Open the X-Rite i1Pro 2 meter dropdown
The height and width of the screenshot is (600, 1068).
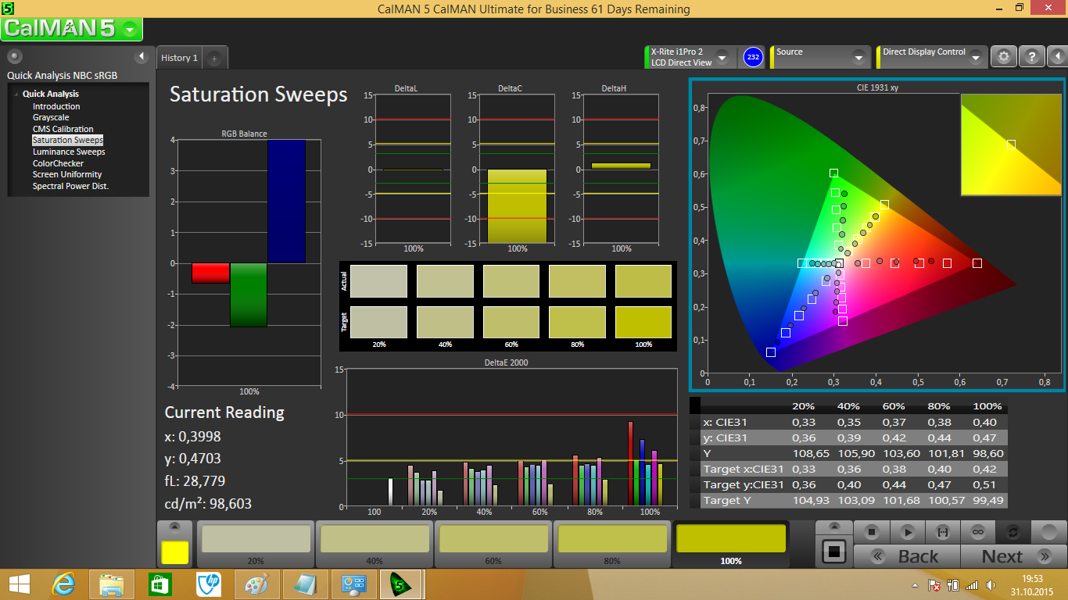pyautogui.click(x=722, y=58)
